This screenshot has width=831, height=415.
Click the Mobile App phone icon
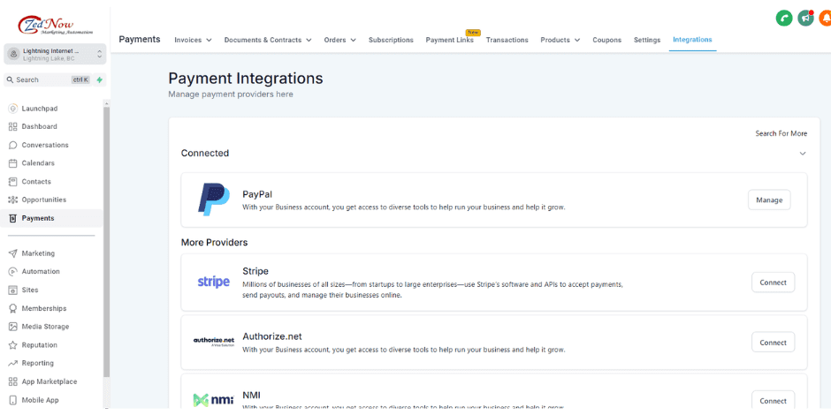pyautogui.click(x=13, y=400)
